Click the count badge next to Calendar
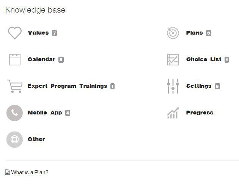 coord(61,60)
